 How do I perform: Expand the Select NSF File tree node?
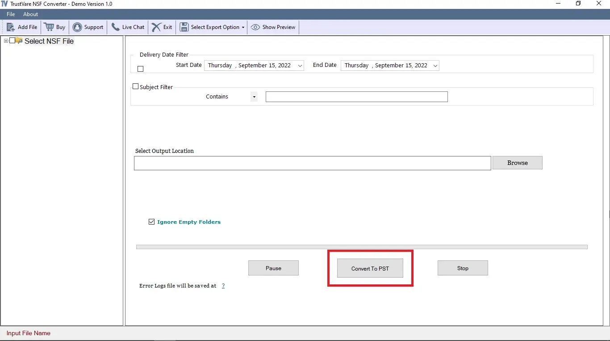coord(6,41)
